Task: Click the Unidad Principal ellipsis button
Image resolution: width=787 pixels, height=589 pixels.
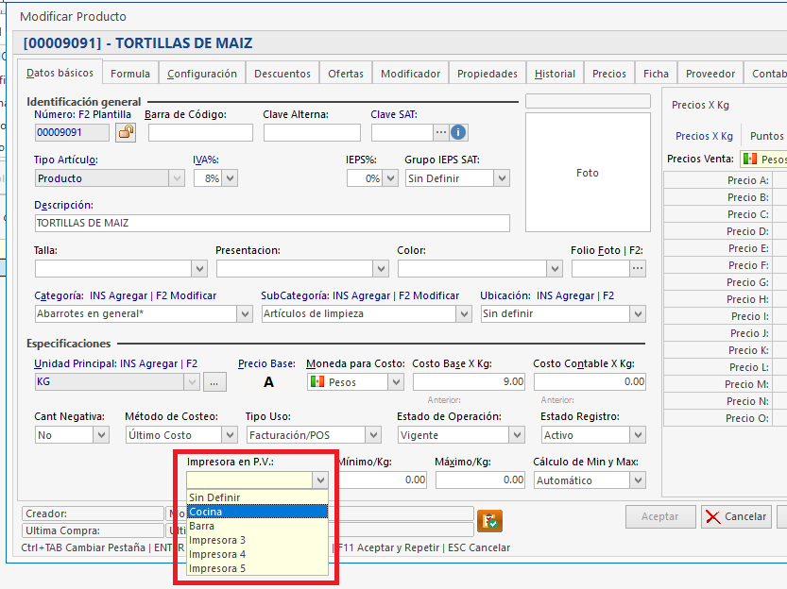Action: (x=215, y=382)
